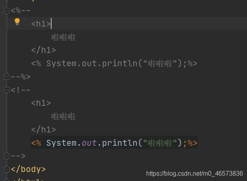Click fold marker beside "</body>" tag
Image resolution: width=247 pixels, height=181 pixels.
(x=7, y=169)
